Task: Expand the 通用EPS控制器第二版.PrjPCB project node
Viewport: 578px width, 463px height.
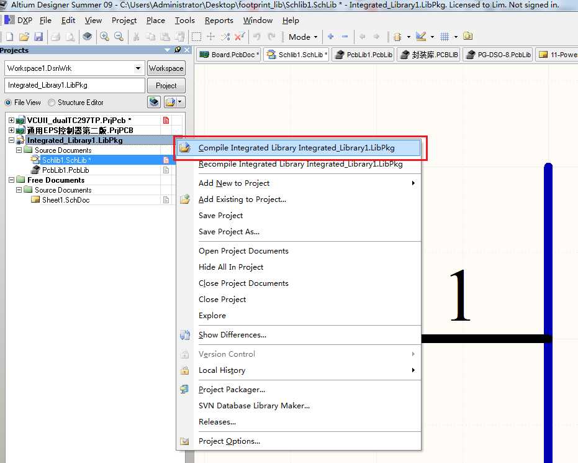Action: pyautogui.click(x=11, y=131)
